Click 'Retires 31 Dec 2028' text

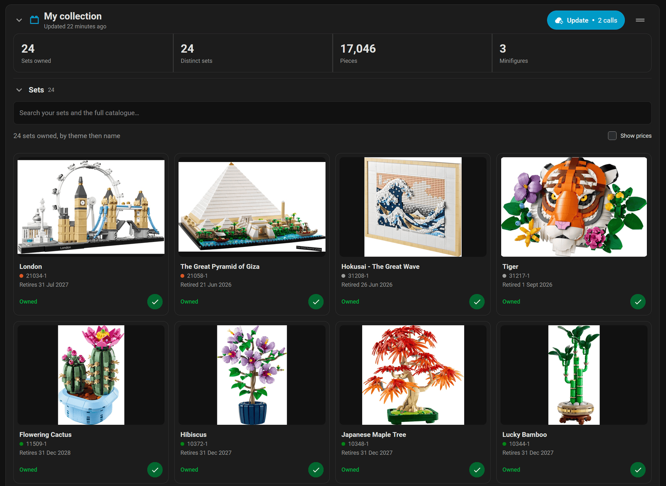coord(45,453)
